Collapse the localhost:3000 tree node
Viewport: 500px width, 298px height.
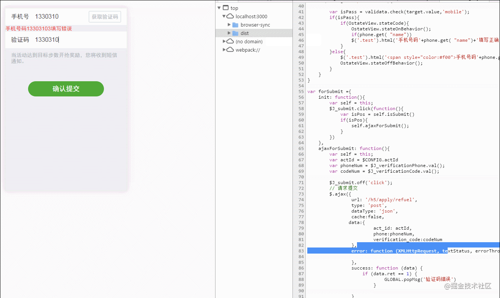point(224,16)
